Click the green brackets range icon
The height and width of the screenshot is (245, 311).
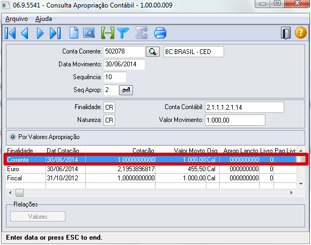[108, 33]
